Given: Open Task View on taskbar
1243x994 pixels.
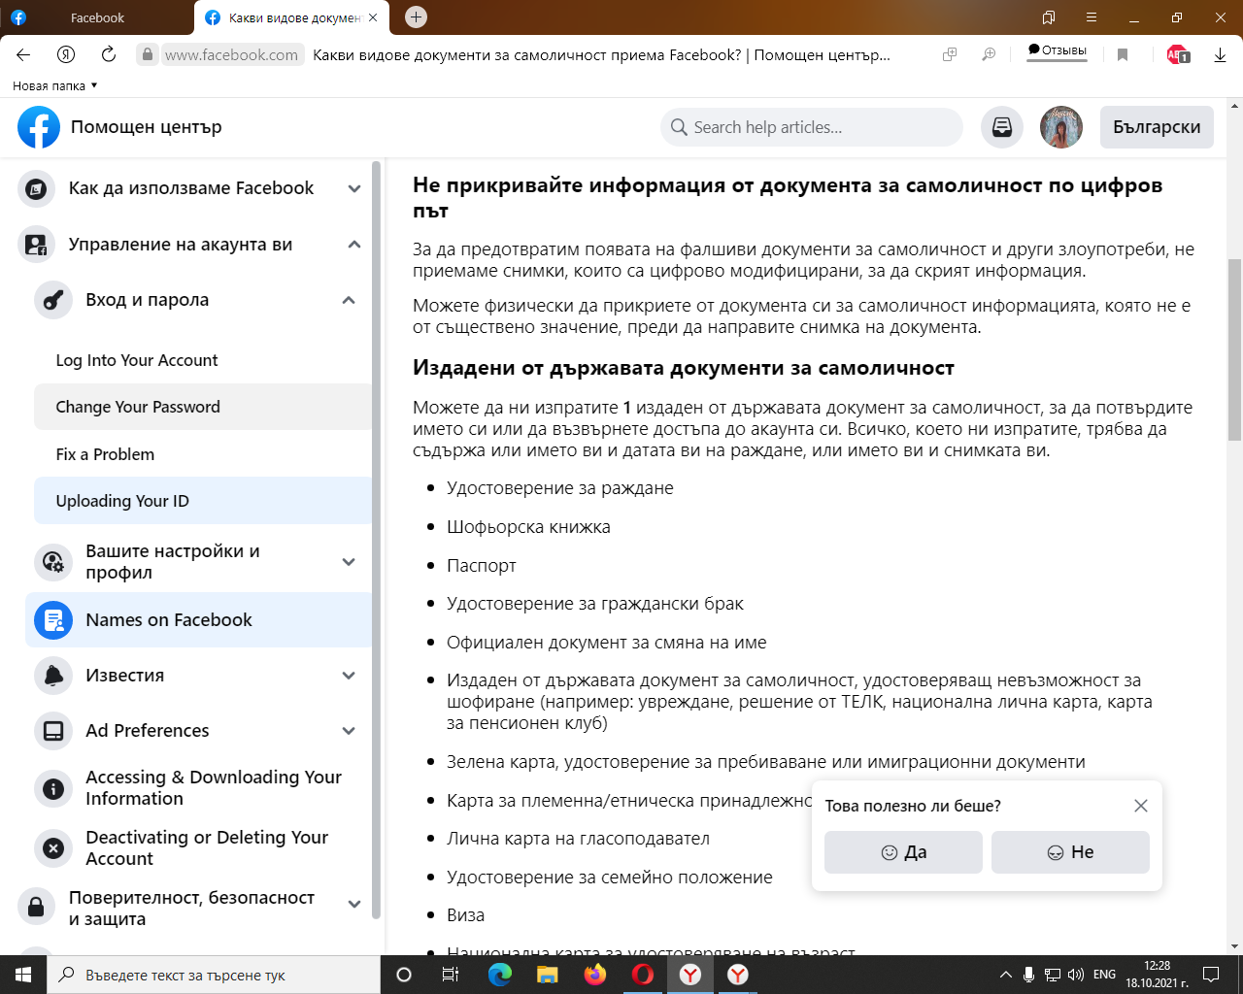Looking at the screenshot, I should [x=451, y=975].
